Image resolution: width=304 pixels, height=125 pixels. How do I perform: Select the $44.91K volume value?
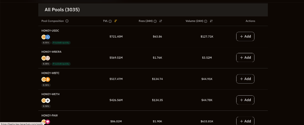207,79
